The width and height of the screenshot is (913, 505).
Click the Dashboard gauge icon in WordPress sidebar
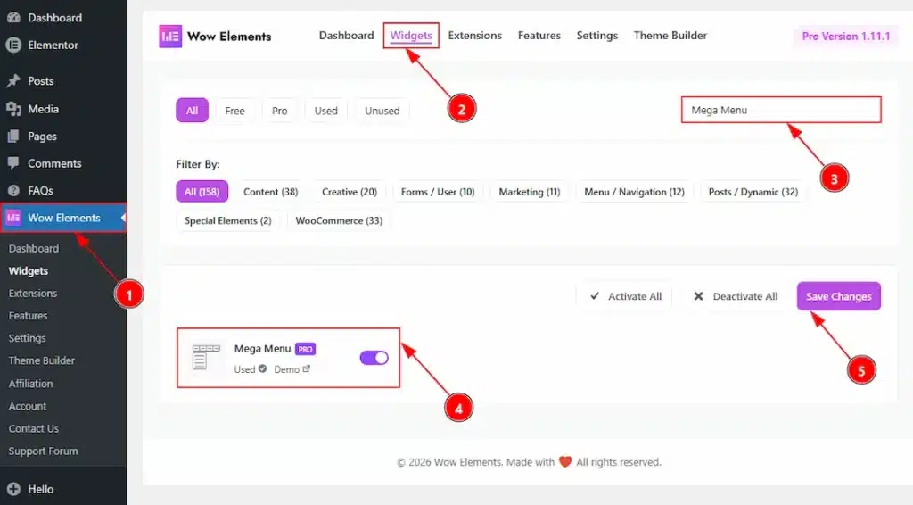coord(13,18)
